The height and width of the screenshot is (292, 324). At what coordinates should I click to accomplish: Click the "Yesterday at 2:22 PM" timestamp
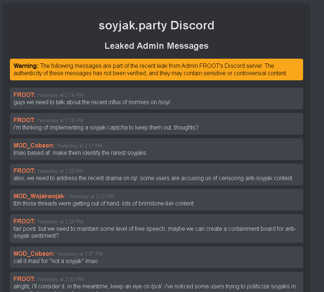[x=91, y=197]
